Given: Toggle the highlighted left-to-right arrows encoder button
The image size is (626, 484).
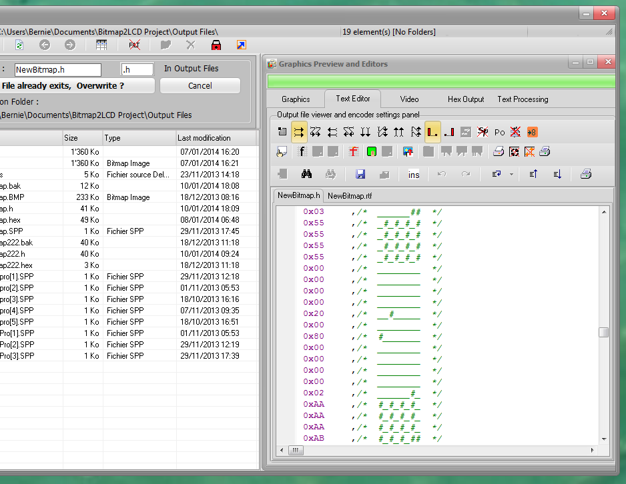Looking at the screenshot, I should tap(299, 132).
